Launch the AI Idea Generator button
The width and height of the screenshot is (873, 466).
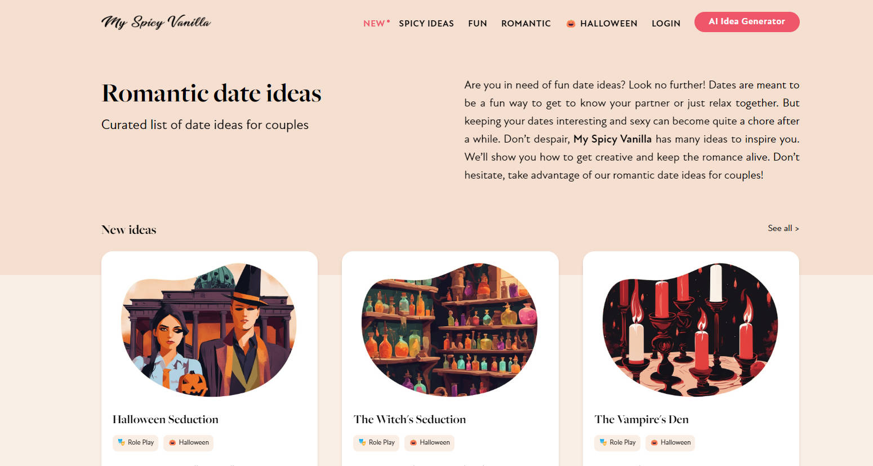pos(747,21)
